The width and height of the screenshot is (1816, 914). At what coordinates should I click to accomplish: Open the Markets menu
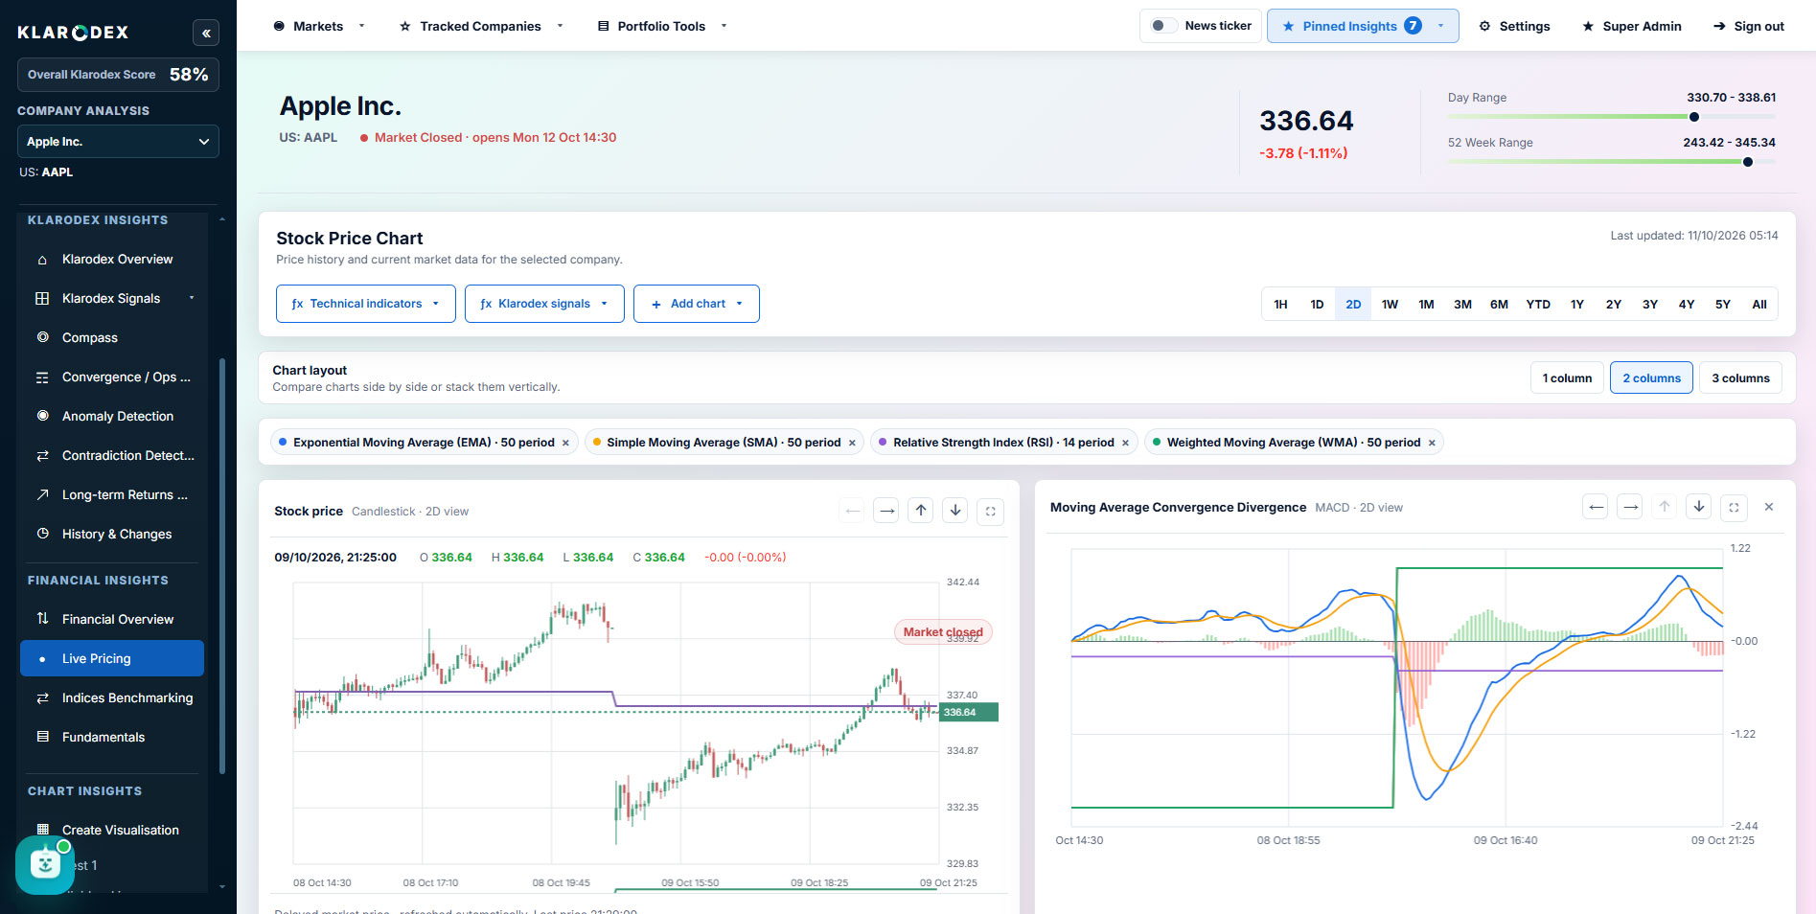point(318,26)
